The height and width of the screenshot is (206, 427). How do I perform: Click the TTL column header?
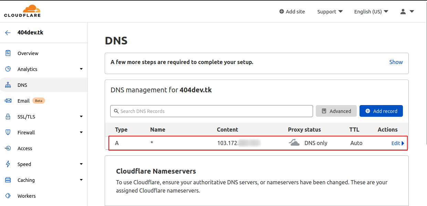[354, 130]
